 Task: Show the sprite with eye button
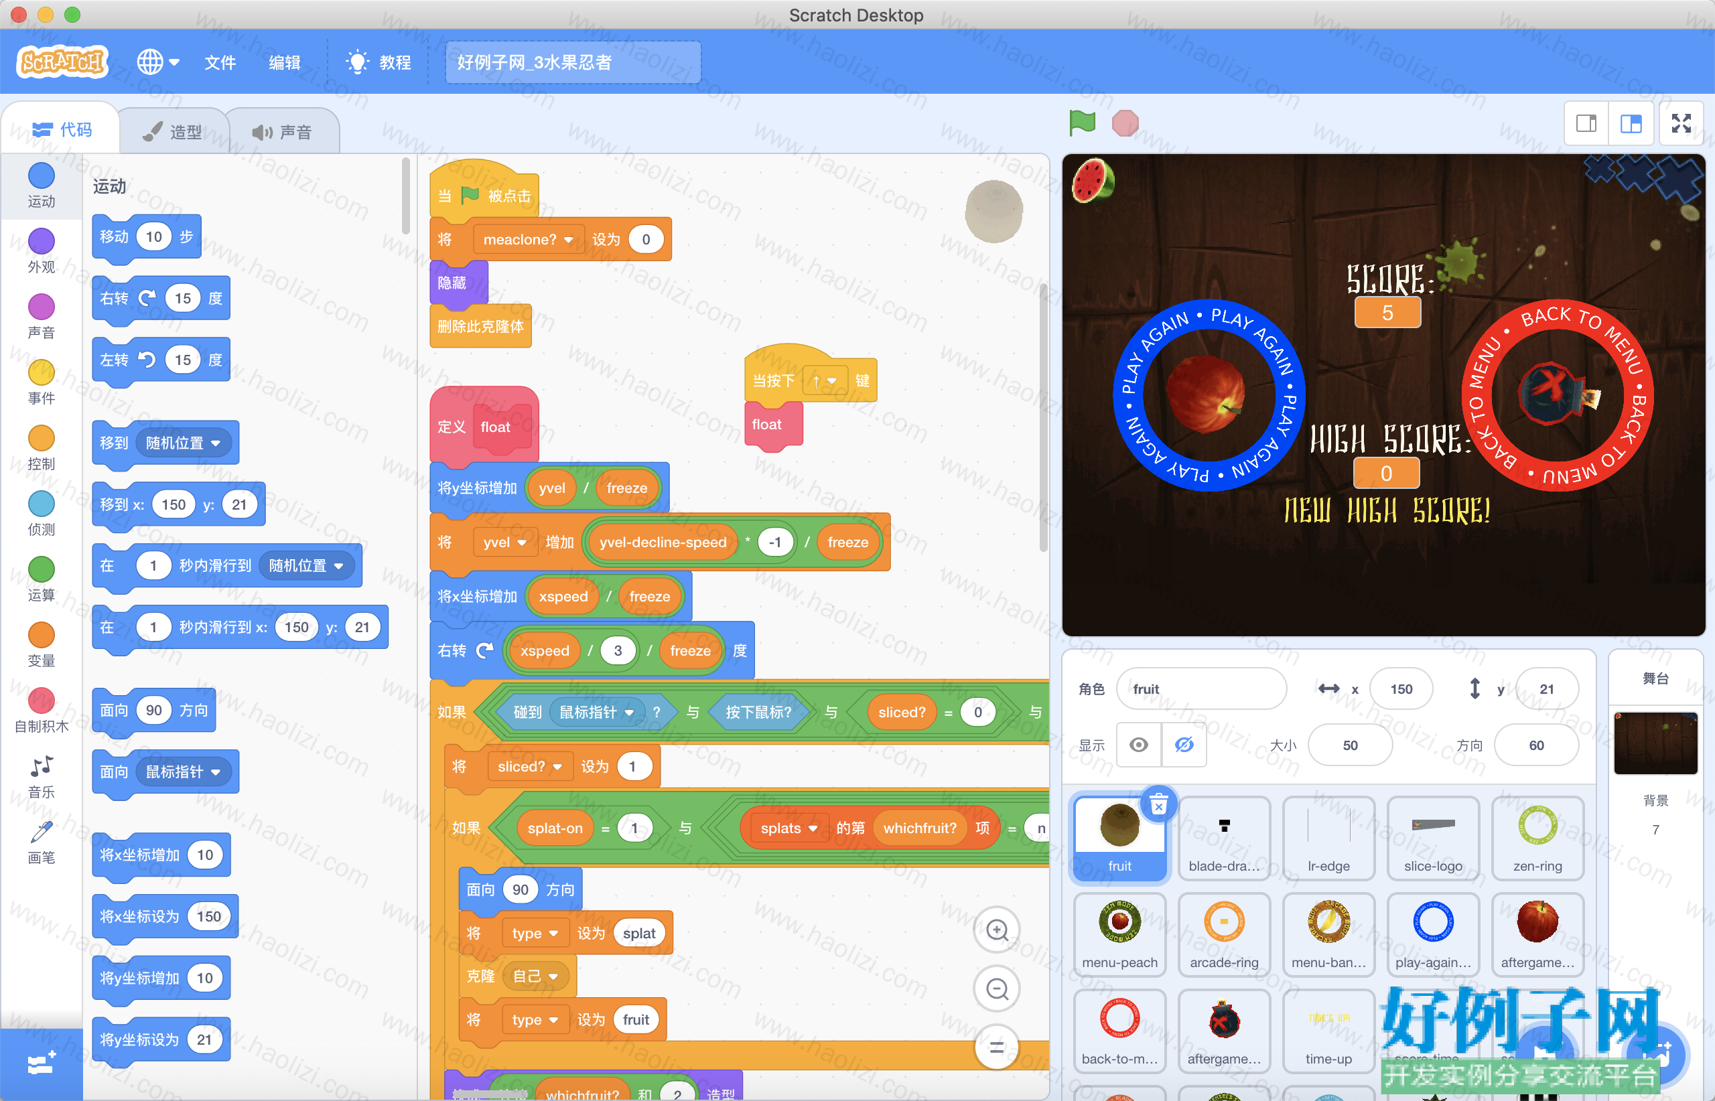pyautogui.click(x=1139, y=745)
